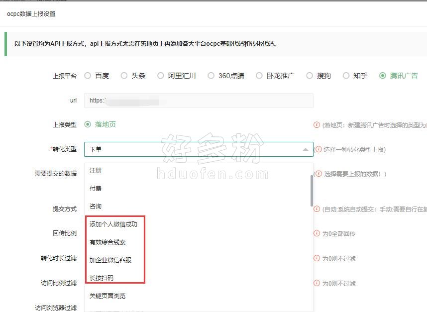Click the ocpc数据上报设置 page title

click(31, 13)
